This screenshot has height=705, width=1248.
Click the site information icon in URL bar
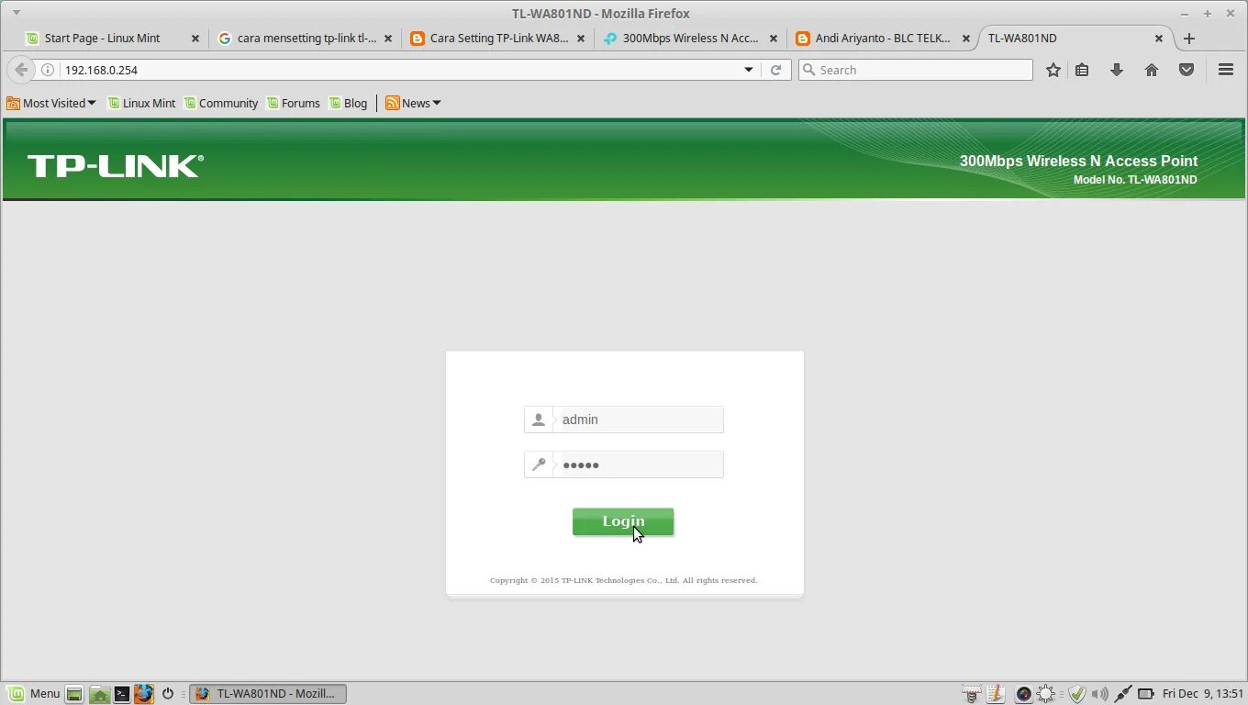coord(48,70)
